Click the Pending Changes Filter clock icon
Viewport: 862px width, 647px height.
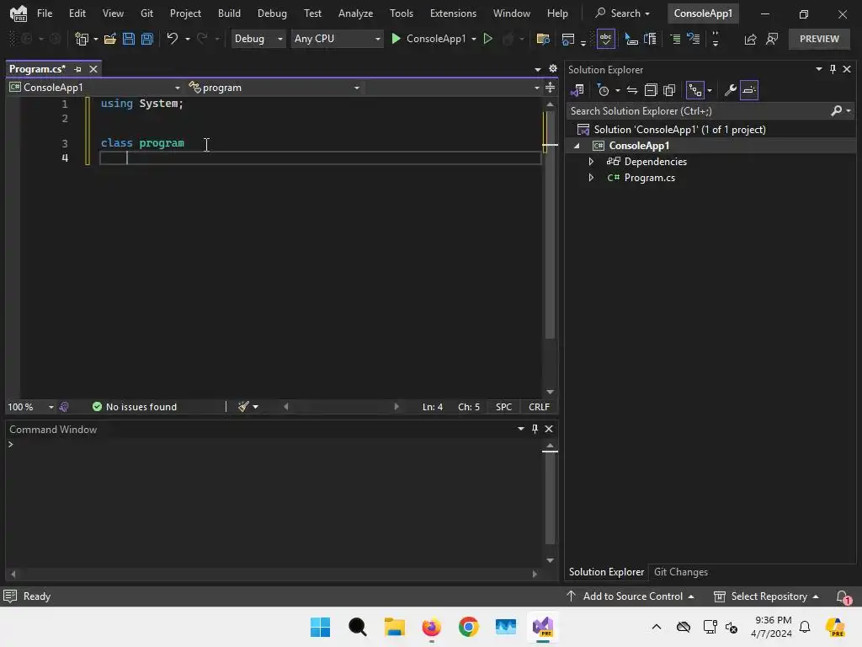(603, 89)
